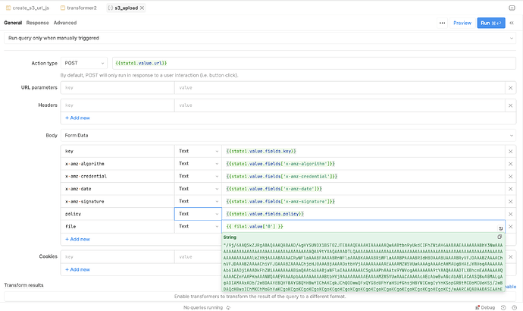Change type dropdown for key row
523x311 pixels.
[198, 151]
